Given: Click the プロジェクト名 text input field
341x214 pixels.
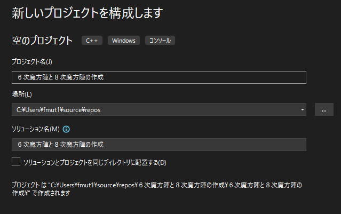Looking at the screenshot, I should click(158, 77).
